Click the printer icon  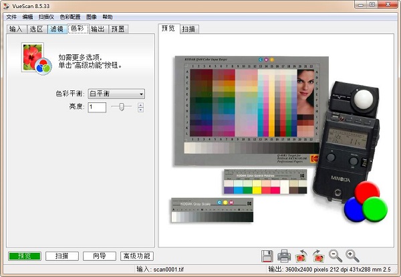click(x=283, y=256)
